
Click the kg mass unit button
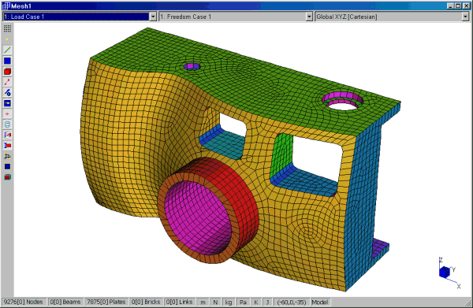coord(229,302)
